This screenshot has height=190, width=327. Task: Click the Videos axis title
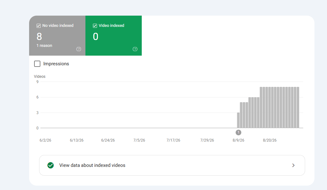pos(40,77)
